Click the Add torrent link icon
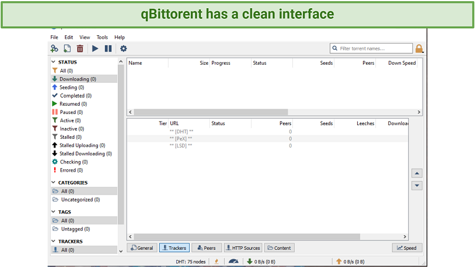The image size is (475, 268). tap(54, 48)
